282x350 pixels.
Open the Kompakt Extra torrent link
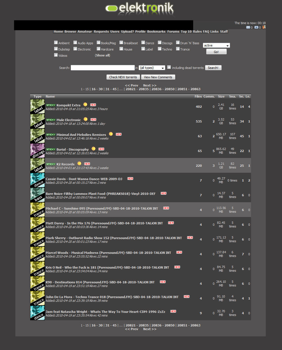69,105
